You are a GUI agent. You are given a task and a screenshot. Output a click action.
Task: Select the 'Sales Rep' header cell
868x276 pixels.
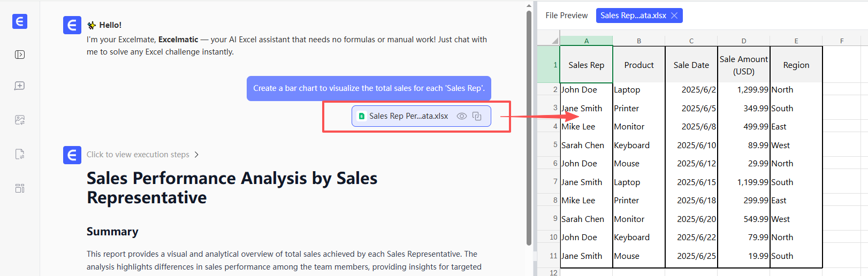[586, 65]
